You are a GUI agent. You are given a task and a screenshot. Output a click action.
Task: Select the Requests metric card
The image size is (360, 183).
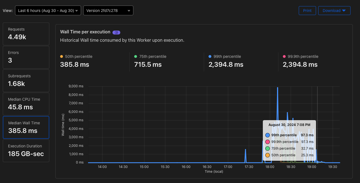click(26, 34)
